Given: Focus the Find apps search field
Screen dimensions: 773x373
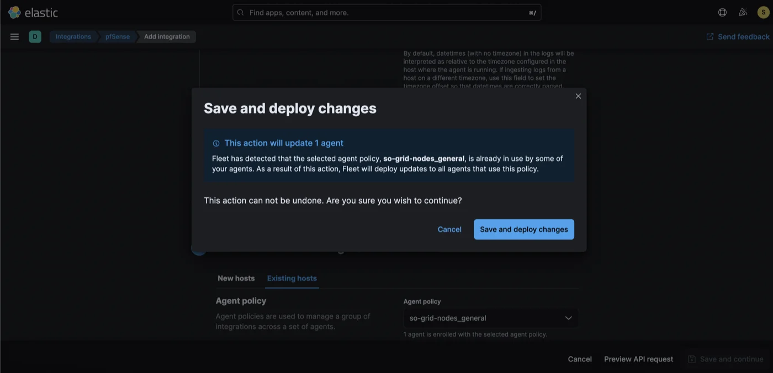Looking at the screenshot, I should coord(386,12).
